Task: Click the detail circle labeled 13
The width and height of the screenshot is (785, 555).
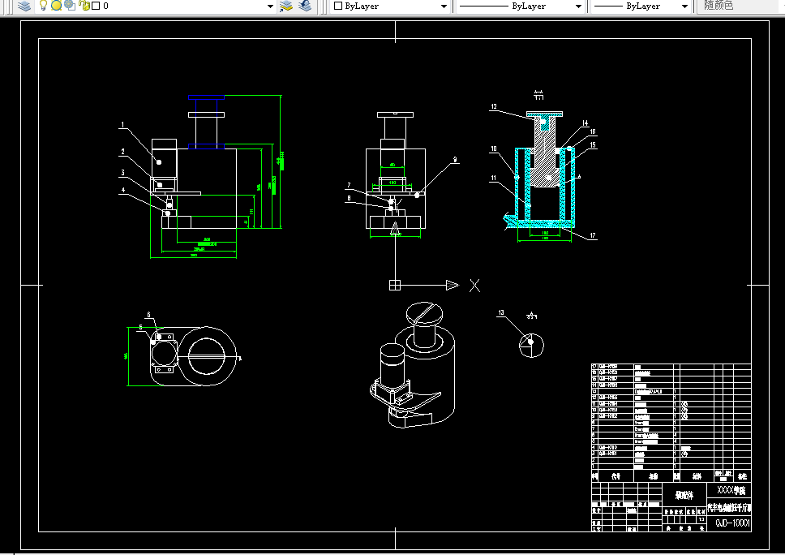Action: click(x=531, y=345)
